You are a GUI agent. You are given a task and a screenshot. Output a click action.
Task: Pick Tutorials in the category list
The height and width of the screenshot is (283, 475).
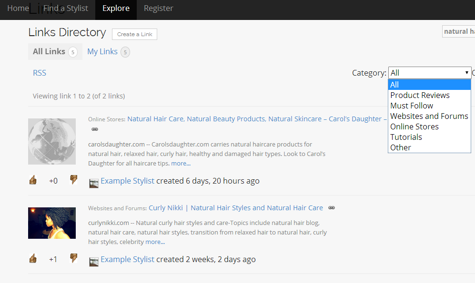(x=406, y=137)
